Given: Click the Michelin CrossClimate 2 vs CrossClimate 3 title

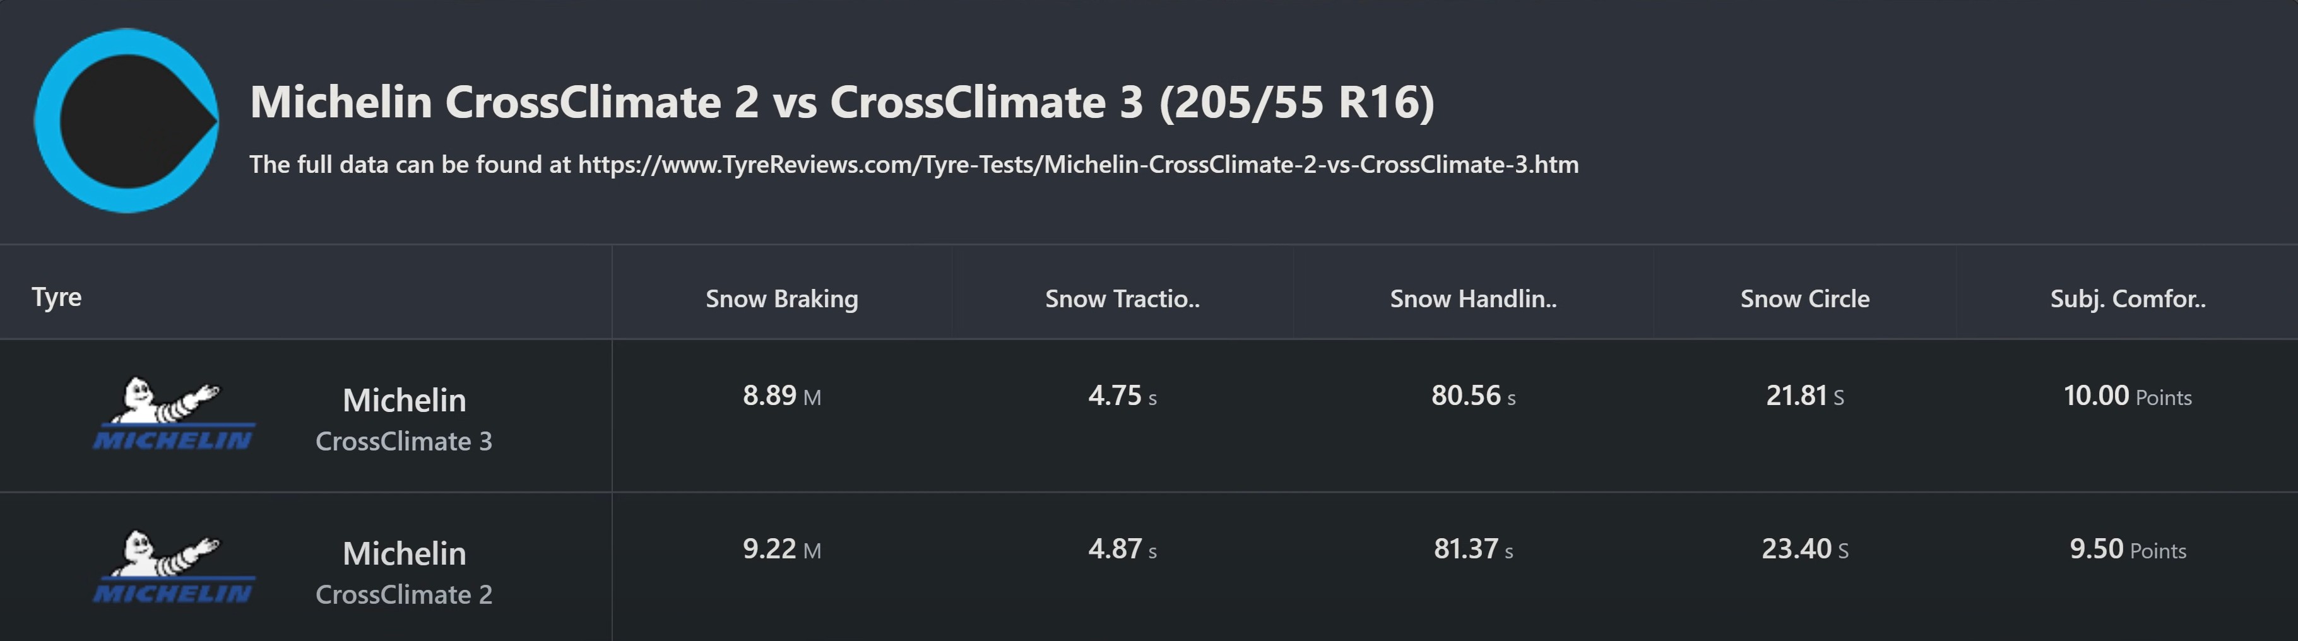Looking at the screenshot, I should [x=842, y=102].
